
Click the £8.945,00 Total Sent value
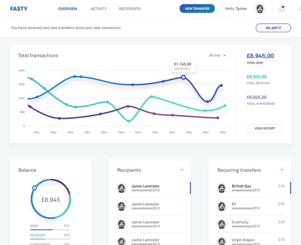click(260, 56)
